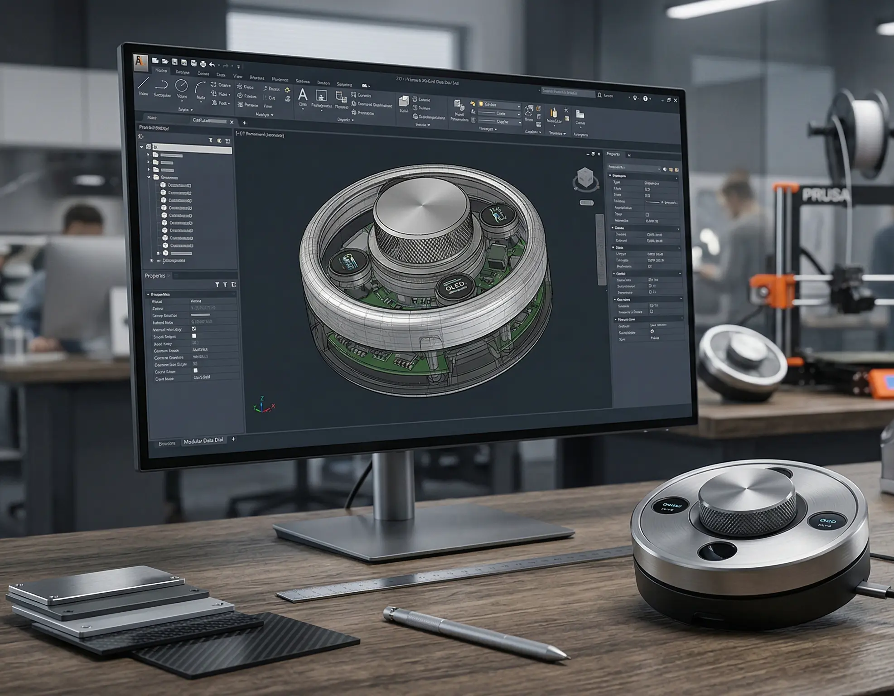This screenshot has width=894, height=696.
Task: Uncheck the ticked checkbox in the left Properties panel
Action: tap(194, 329)
